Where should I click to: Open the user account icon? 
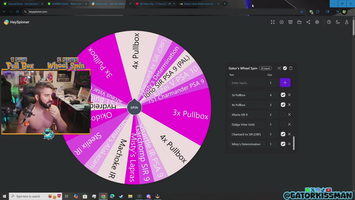click(347, 22)
